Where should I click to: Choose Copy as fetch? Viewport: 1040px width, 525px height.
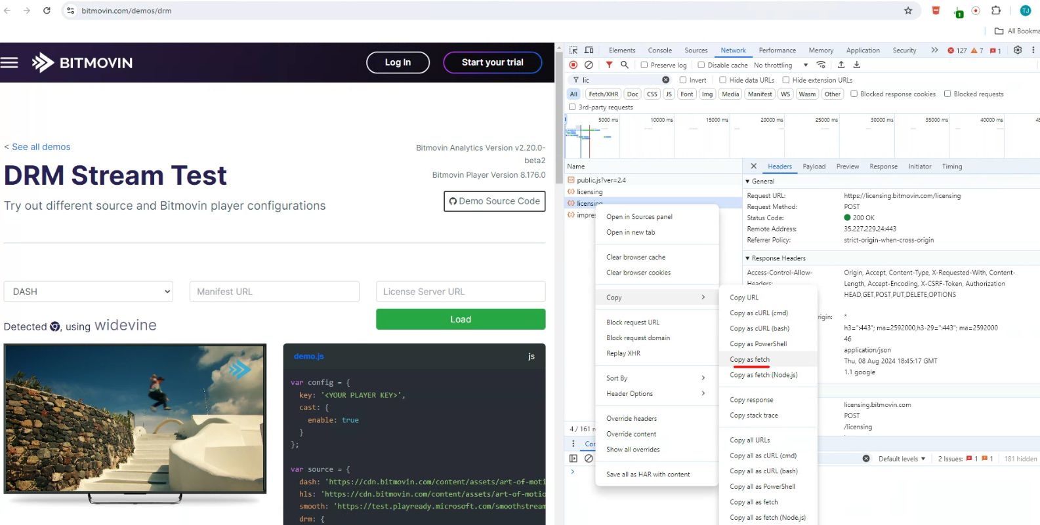768,360
